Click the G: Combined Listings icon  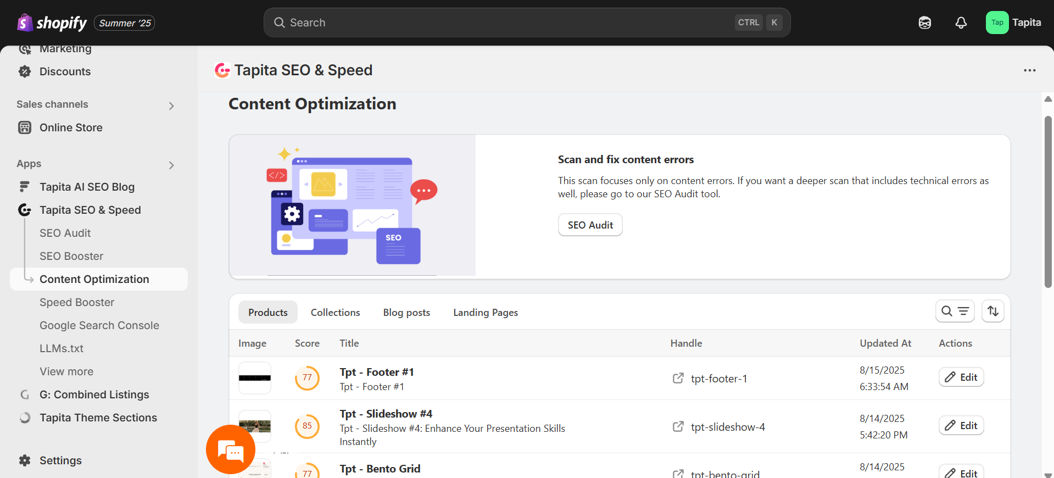25,394
